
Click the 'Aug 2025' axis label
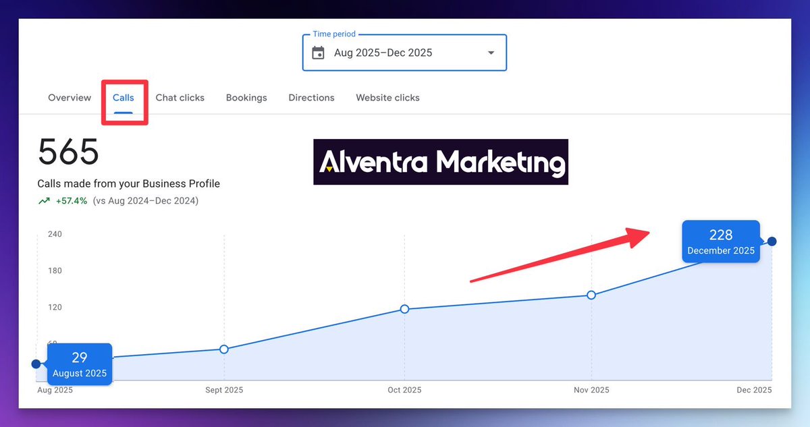55,390
